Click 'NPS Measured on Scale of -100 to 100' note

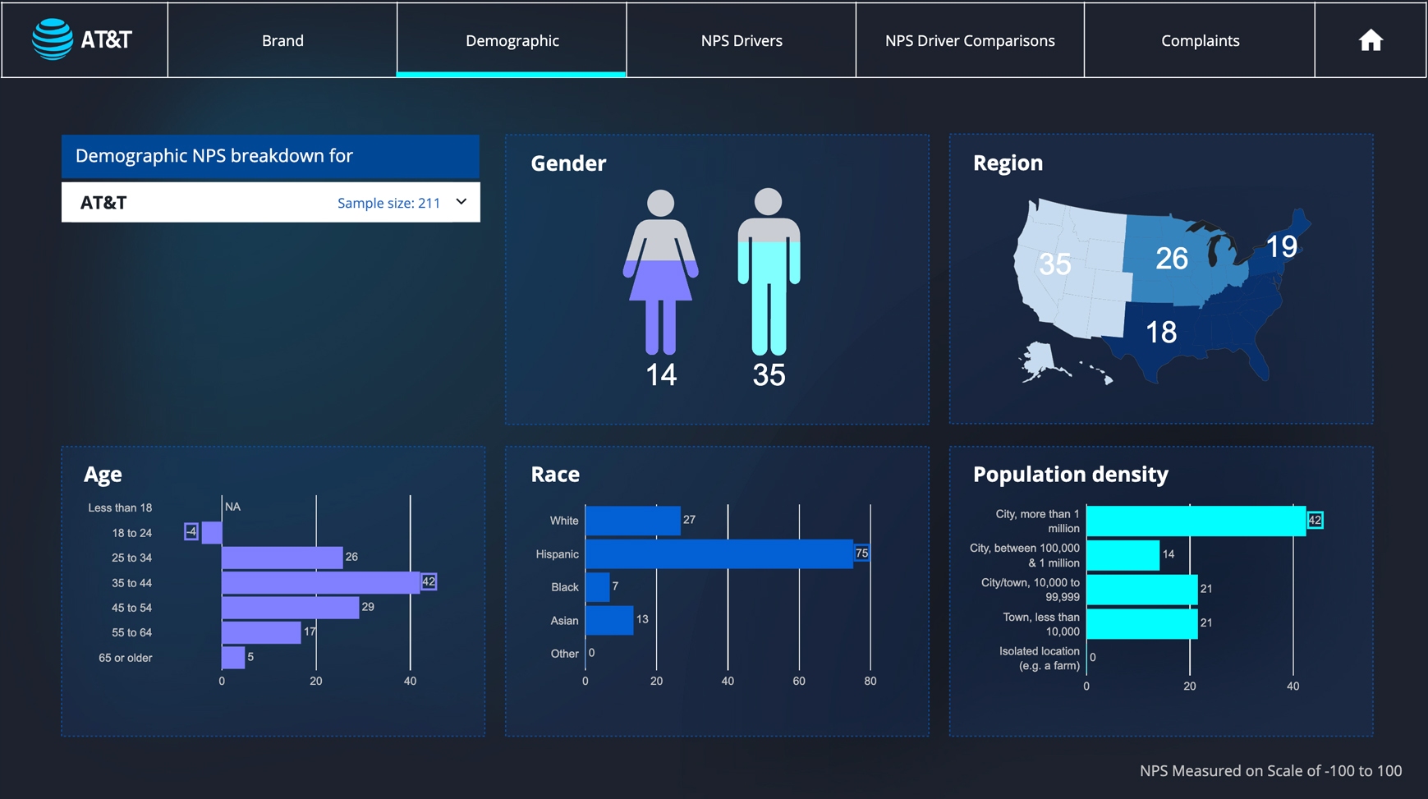(1270, 770)
